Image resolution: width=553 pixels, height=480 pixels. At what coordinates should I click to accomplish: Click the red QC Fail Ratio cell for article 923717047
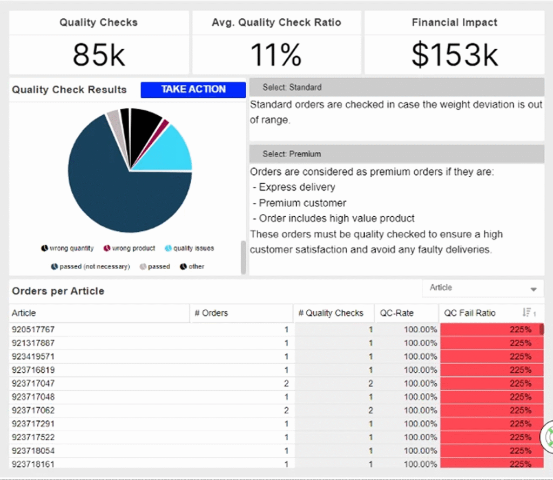[x=491, y=383]
